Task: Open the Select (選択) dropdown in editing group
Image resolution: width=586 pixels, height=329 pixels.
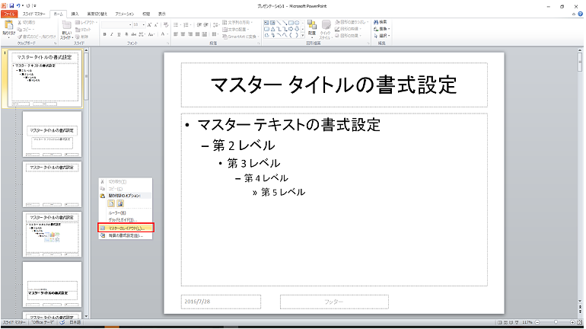Action: click(381, 35)
